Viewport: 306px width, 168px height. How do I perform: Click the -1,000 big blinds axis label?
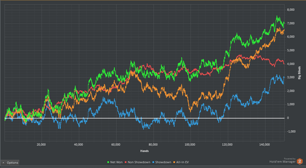coord(291,132)
